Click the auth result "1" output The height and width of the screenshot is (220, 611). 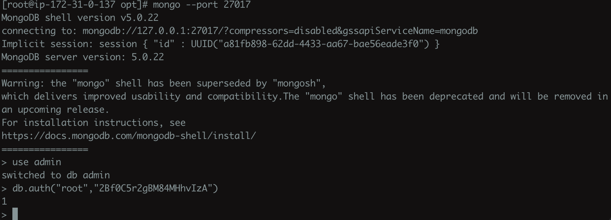coord(4,201)
